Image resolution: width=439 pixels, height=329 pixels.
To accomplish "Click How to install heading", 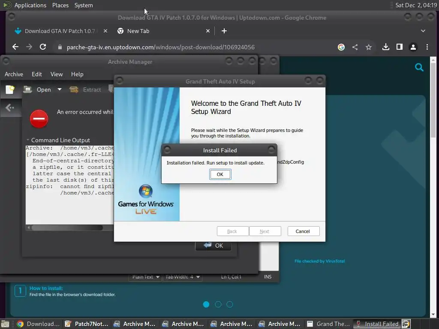I will coord(46,288).
